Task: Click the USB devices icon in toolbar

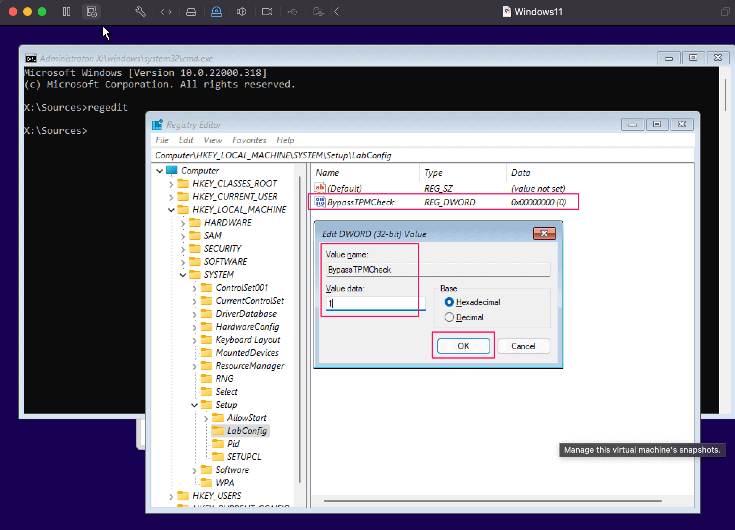Action: (293, 12)
